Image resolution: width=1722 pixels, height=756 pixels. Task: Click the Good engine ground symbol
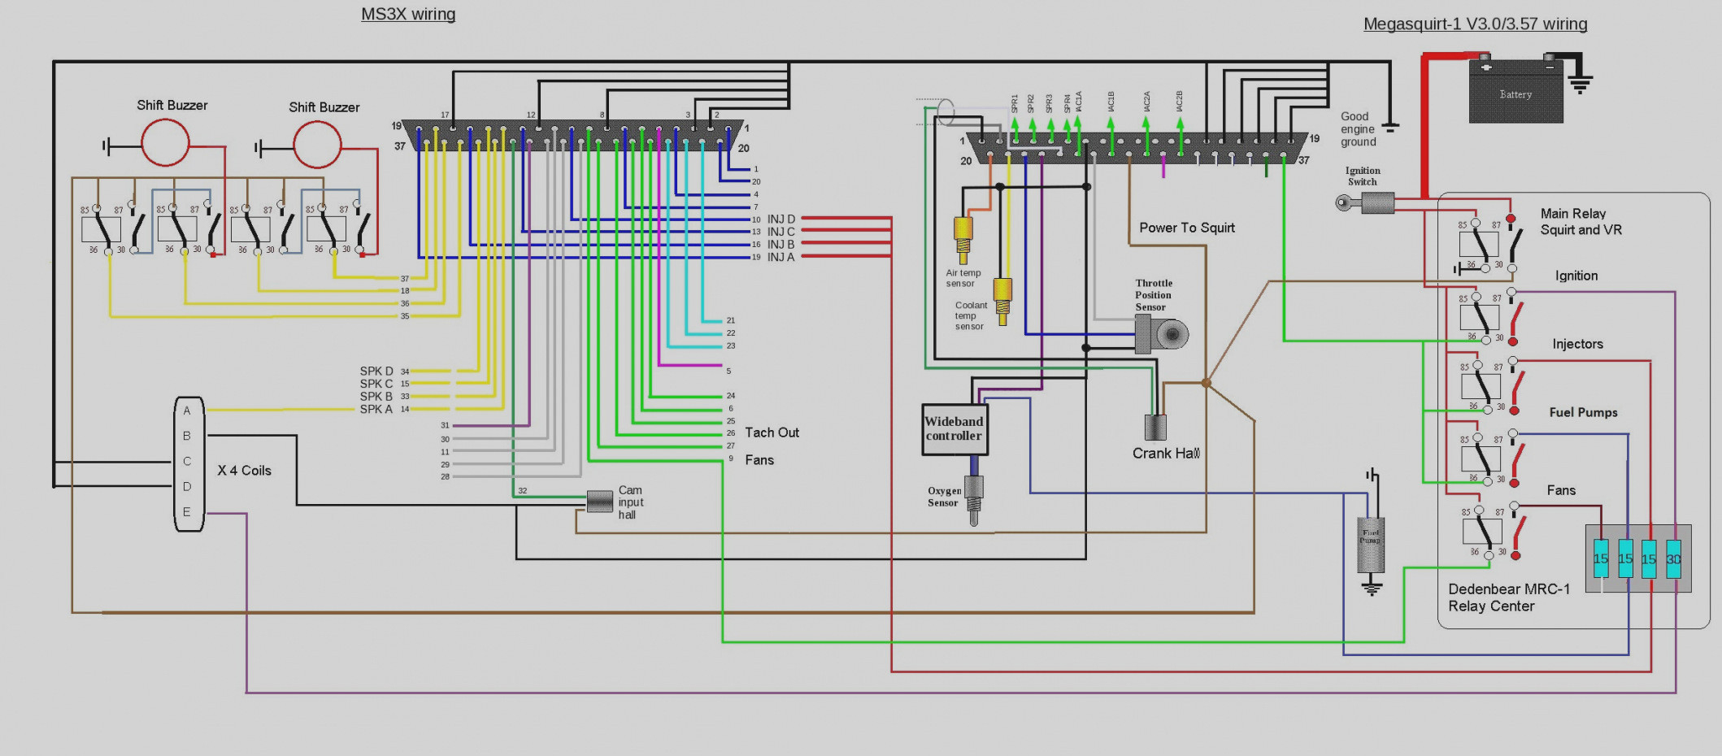tap(1391, 126)
